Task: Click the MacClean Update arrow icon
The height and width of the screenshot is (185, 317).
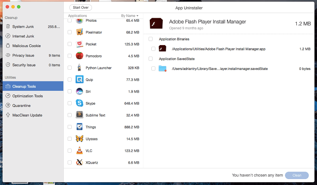Action: (8, 115)
